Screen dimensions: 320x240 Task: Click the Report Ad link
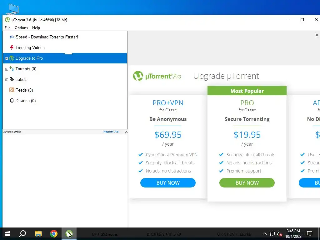111,132
